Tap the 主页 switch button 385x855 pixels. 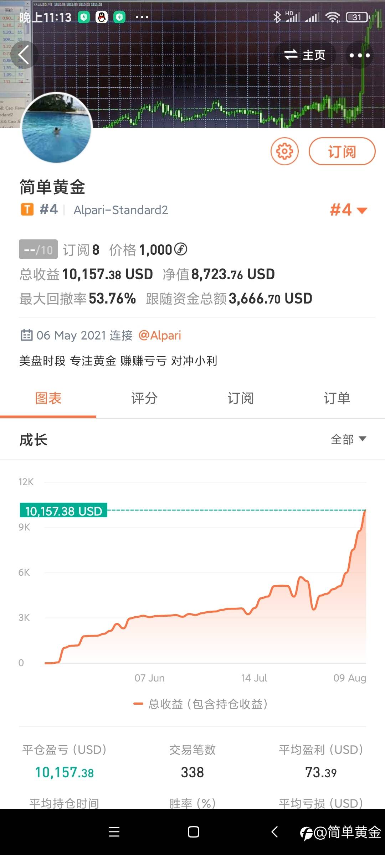(x=305, y=55)
